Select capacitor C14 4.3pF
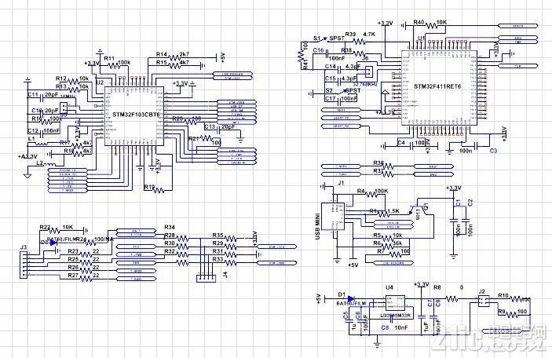The height and width of the screenshot is (358, 552). tap(340, 70)
